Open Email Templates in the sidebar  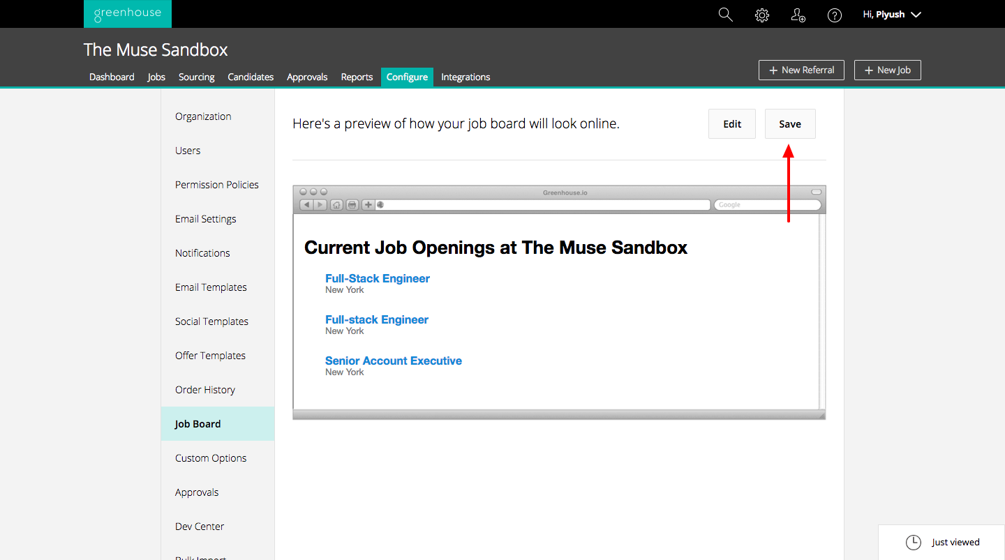pyautogui.click(x=218, y=287)
